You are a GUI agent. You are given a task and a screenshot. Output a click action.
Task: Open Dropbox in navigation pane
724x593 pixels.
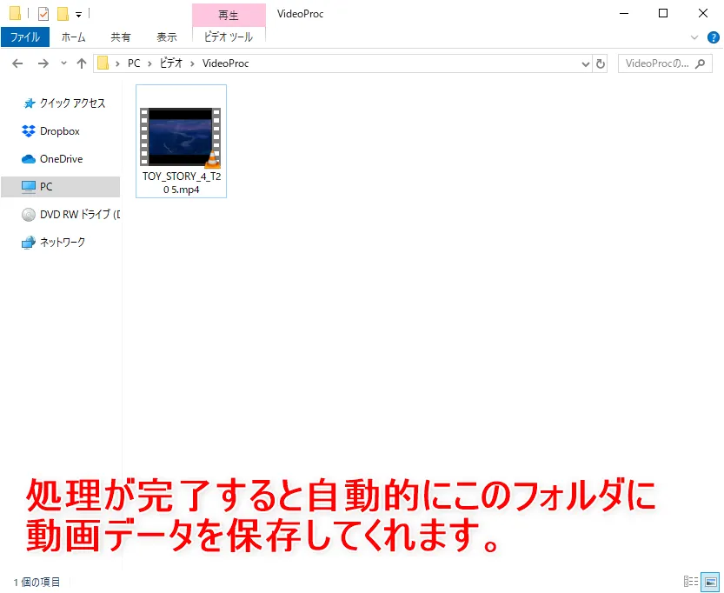pos(50,131)
